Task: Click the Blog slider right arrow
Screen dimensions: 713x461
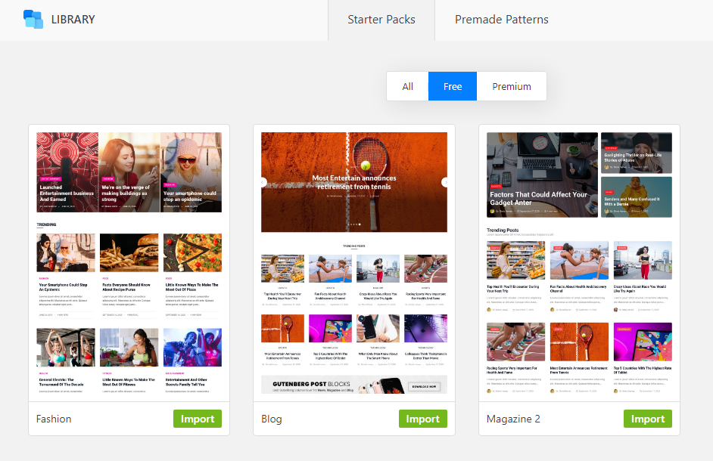Action: [x=446, y=182]
